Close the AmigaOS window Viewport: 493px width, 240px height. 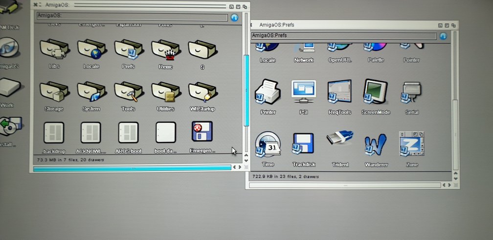[x=36, y=5]
